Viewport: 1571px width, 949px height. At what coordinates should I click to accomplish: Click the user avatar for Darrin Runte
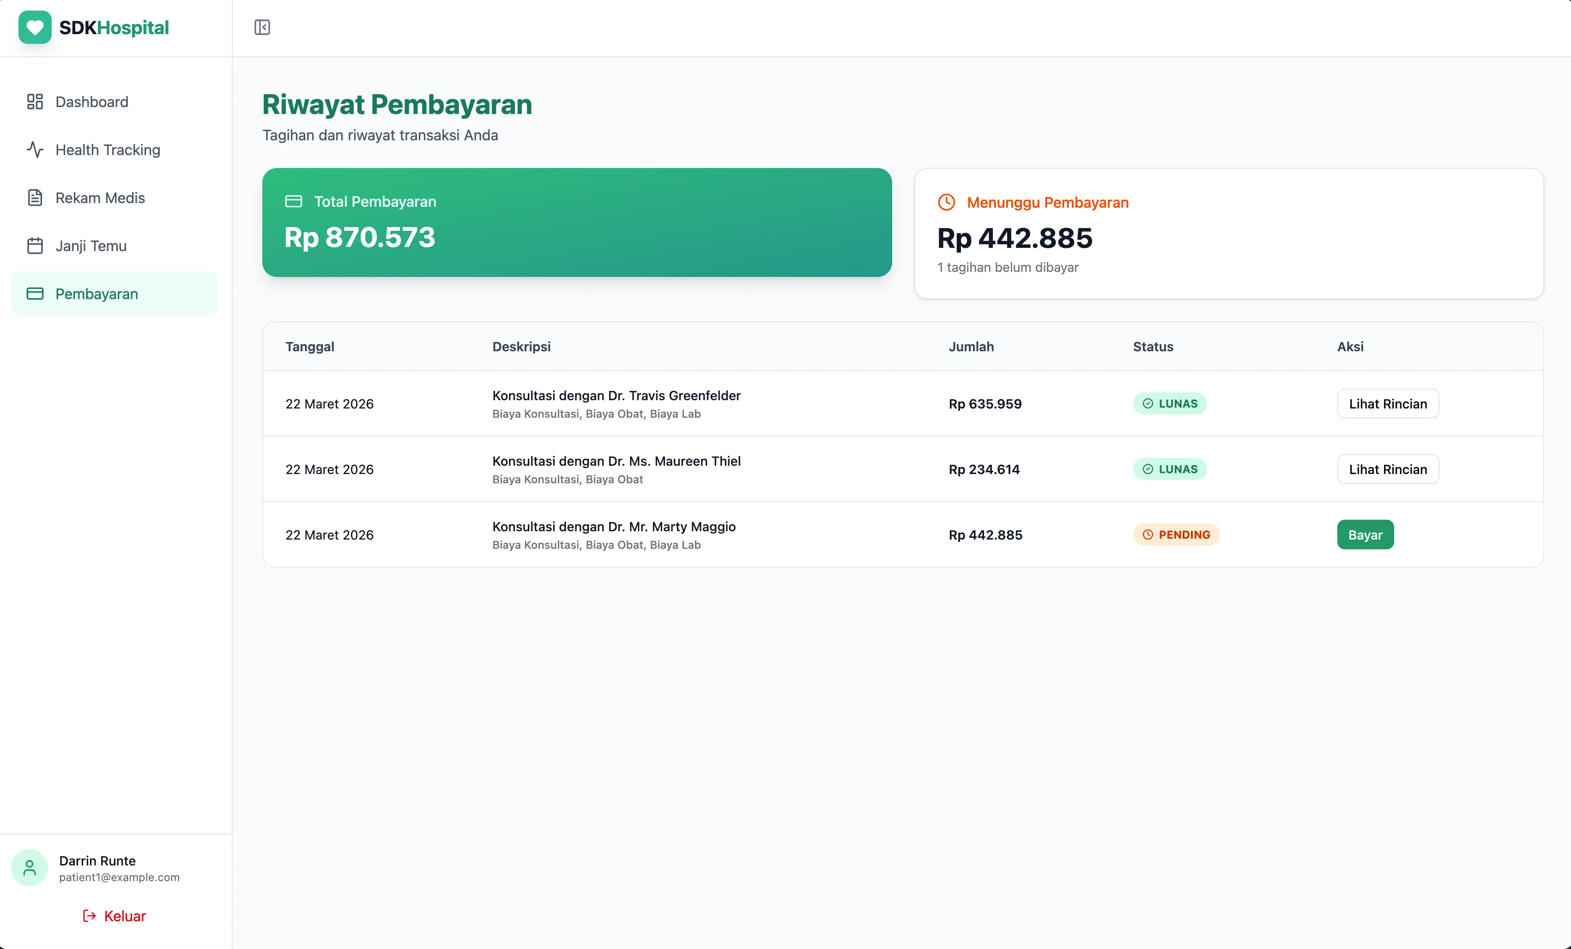coord(30,867)
